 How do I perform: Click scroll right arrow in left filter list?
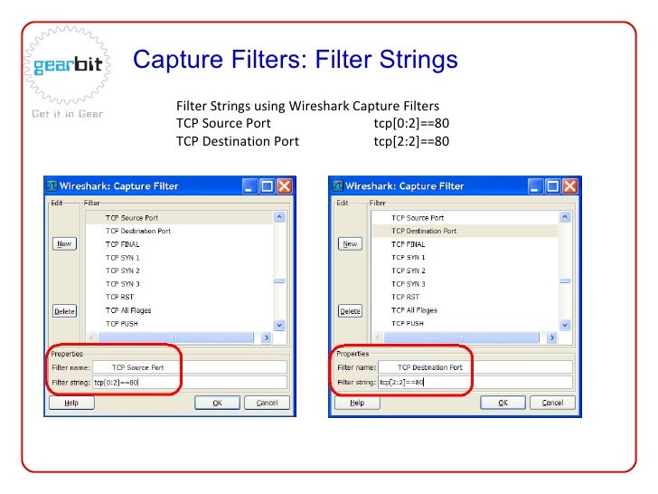(266, 337)
